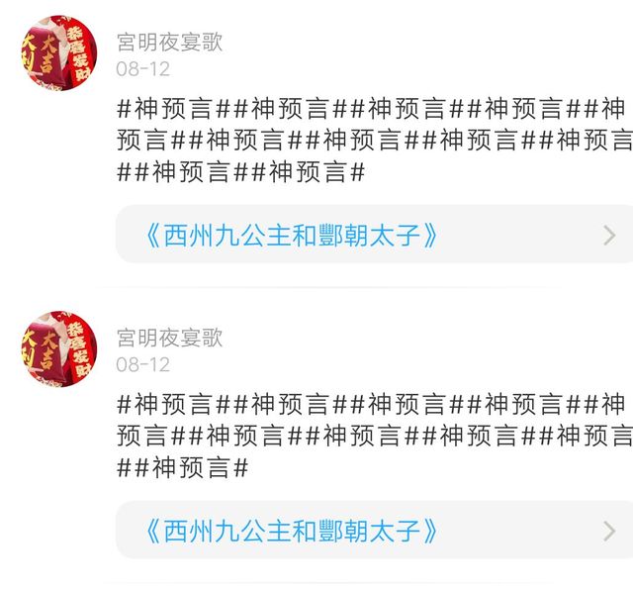Open the bottom post's red avatar
Image resolution: width=633 pixels, height=589 pixels.
(59, 348)
